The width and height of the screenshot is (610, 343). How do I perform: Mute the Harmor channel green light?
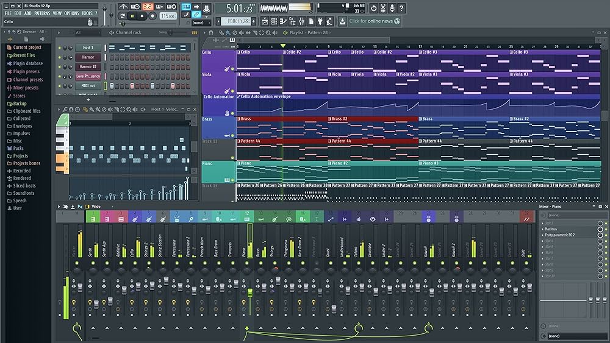[60, 57]
